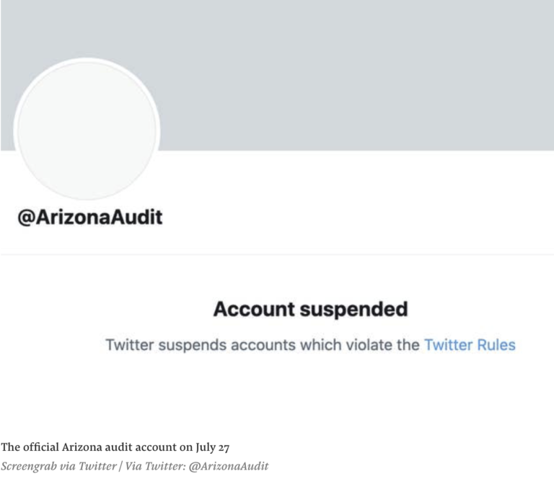Image resolution: width=554 pixels, height=484 pixels.
Task: Select the @ArizonaAudit profile handle
Action: tap(90, 216)
